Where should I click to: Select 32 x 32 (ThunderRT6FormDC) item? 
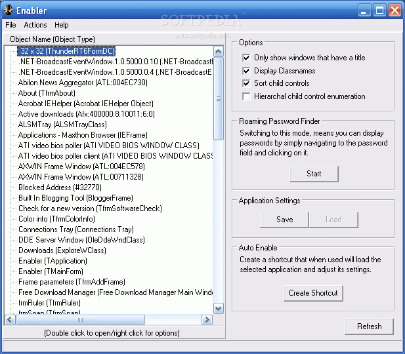click(x=66, y=51)
